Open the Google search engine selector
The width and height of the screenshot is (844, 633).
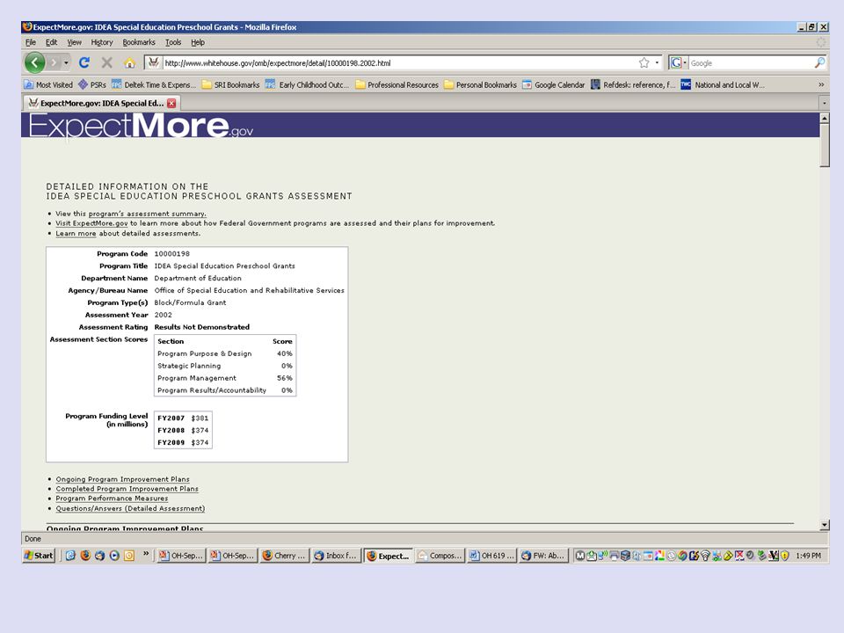point(678,63)
